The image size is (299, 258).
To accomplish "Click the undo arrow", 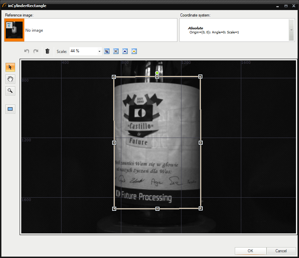I will tap(27, 51).
